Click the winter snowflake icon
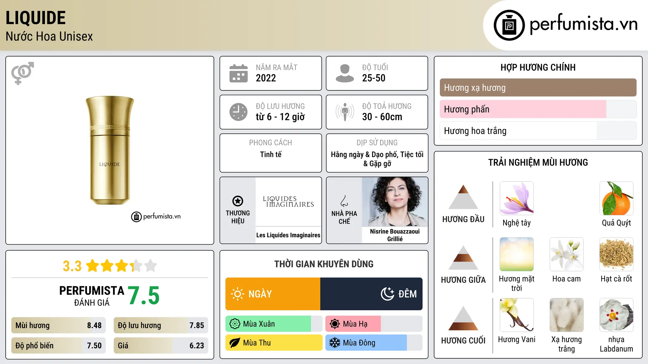 click(x=335, y=343)
